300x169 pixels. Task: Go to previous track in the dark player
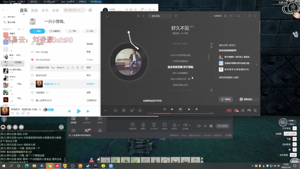coord(172,109)
